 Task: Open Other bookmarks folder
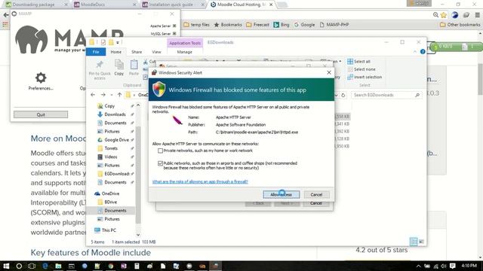pos(460,25)
